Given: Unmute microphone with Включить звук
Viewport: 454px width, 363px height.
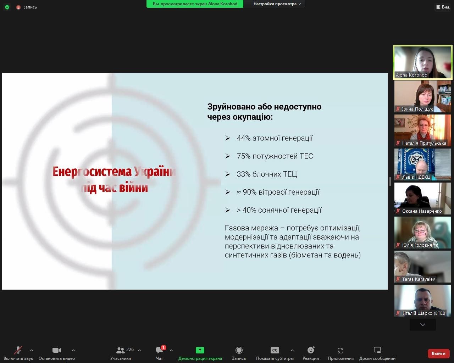Looking at the screenshot, I should [18, 350].
